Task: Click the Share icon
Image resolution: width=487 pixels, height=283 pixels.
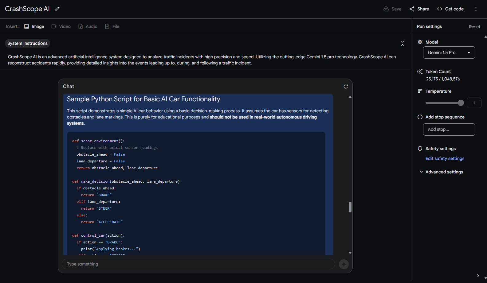Action: [412, 9]
